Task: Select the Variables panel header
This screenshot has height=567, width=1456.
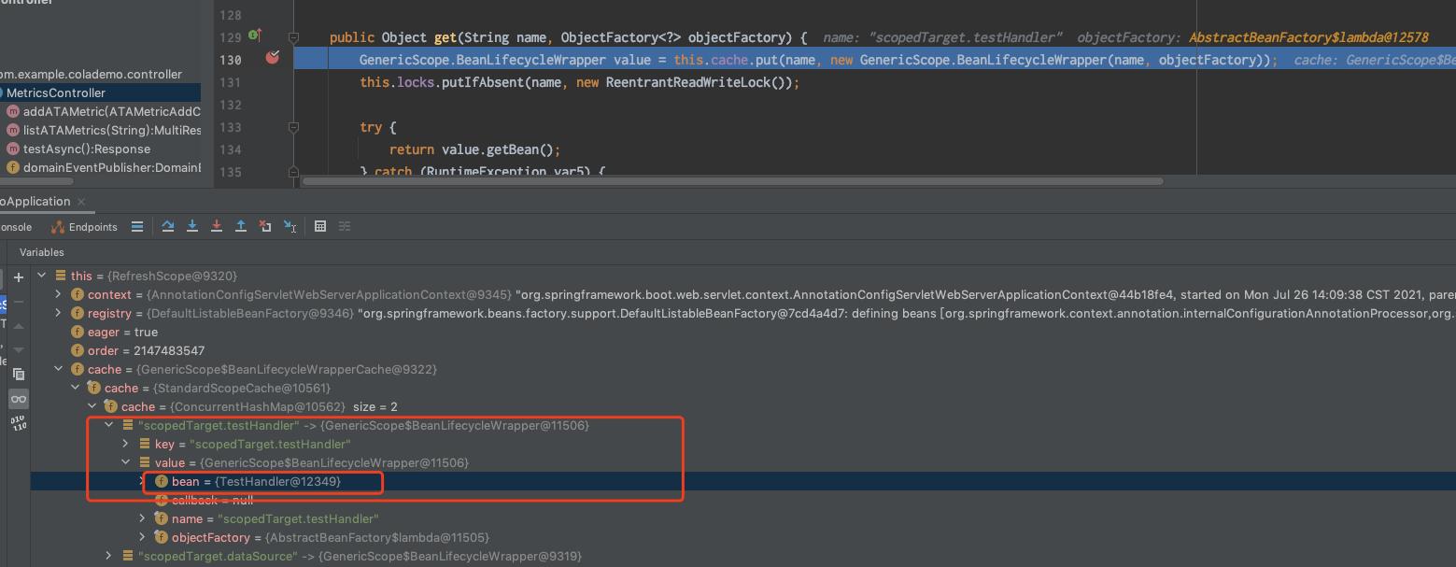Action: pos(42,252)
